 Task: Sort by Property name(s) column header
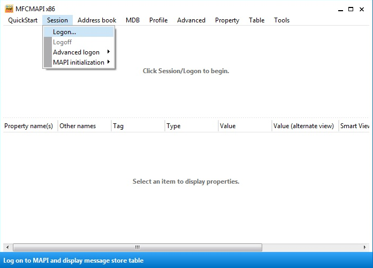[x=31, y=126]
